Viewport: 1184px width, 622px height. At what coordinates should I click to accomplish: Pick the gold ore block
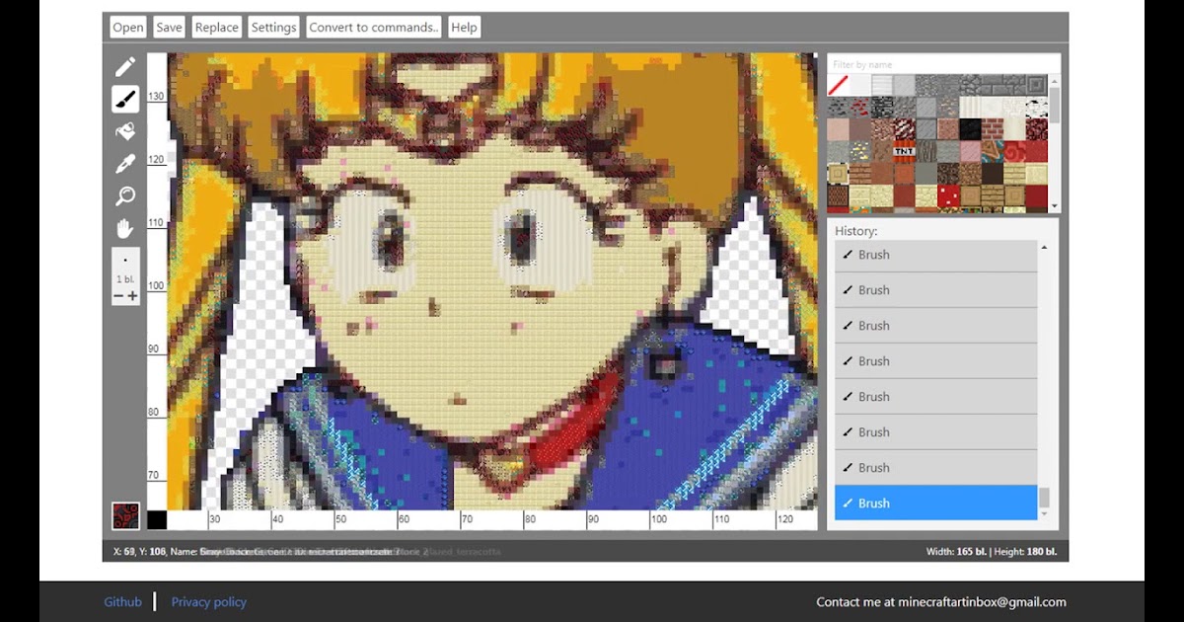click(860, 151)
